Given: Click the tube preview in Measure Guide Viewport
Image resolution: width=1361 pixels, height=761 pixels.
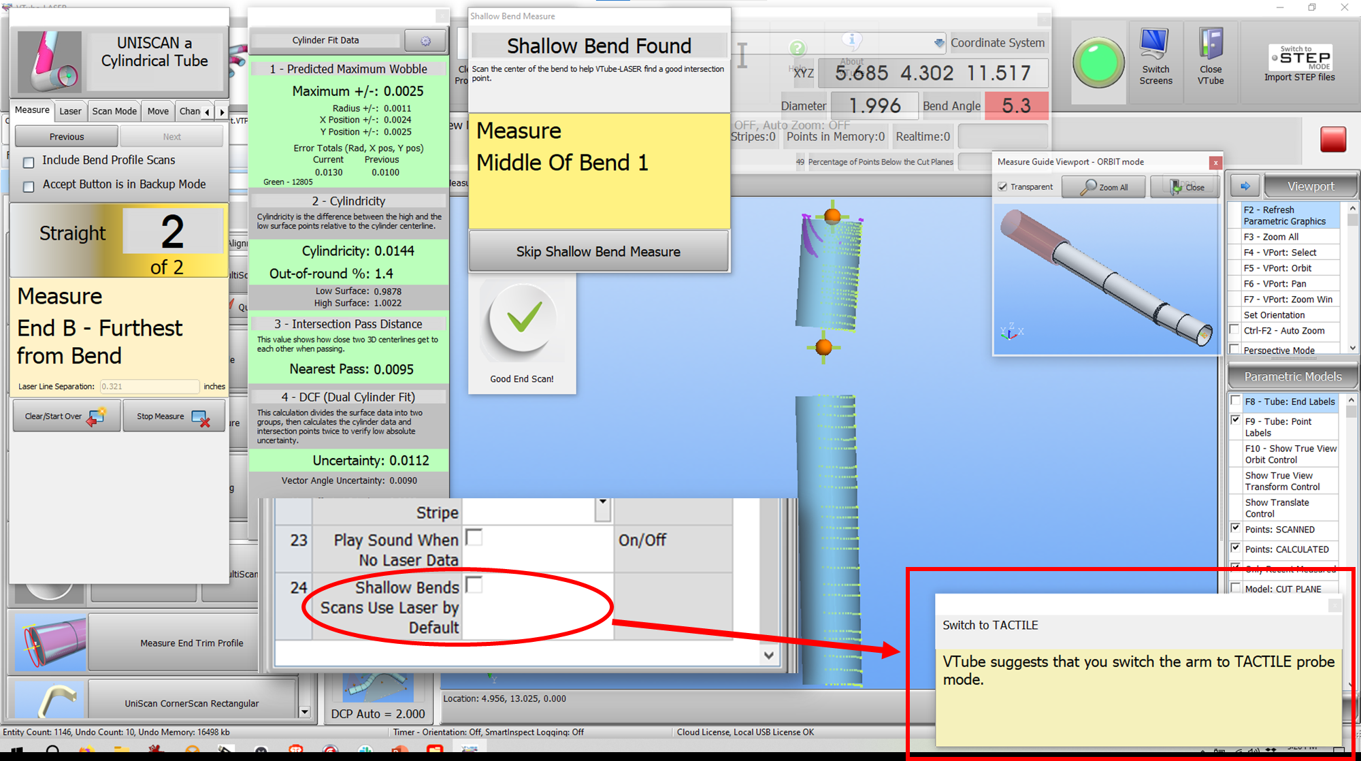Looking at the screenshot, I should 1106,279.
